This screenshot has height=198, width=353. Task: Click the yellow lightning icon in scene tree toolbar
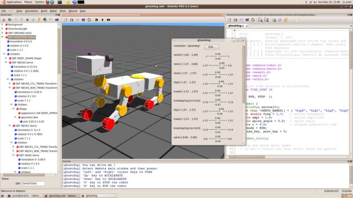click(x=39, y=20)
